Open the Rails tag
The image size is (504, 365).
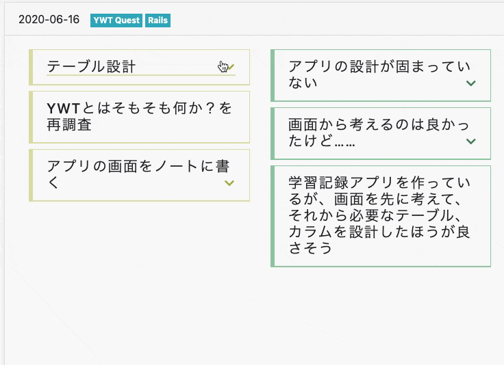click(x=157, y=21)
